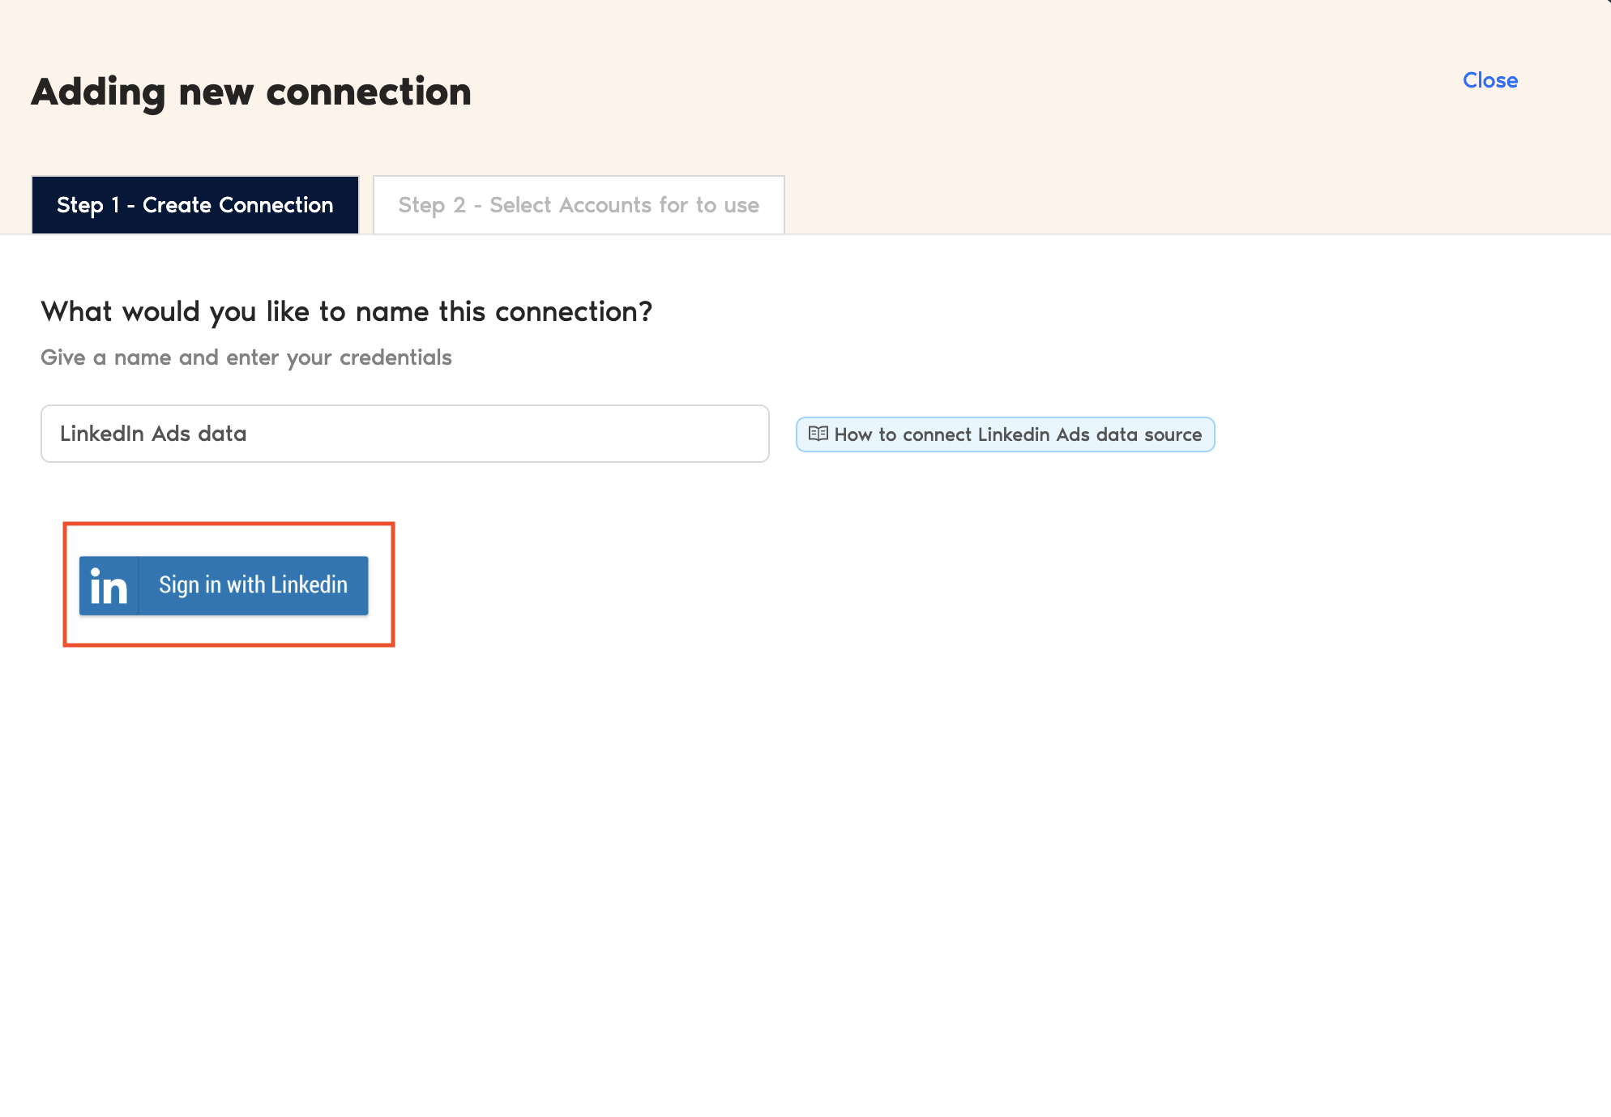The image size is (1611, 1117).
Task: Close the Adding new connection dialog
Action: 1489,80
